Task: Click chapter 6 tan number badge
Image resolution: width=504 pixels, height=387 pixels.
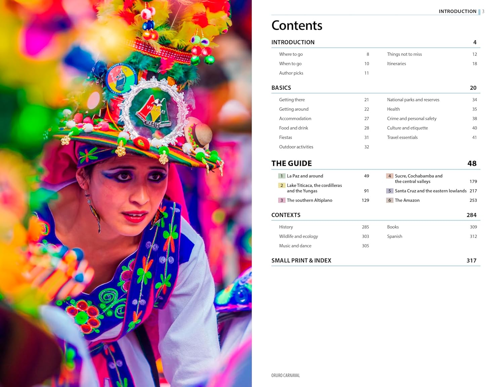Action: [389, 200]
